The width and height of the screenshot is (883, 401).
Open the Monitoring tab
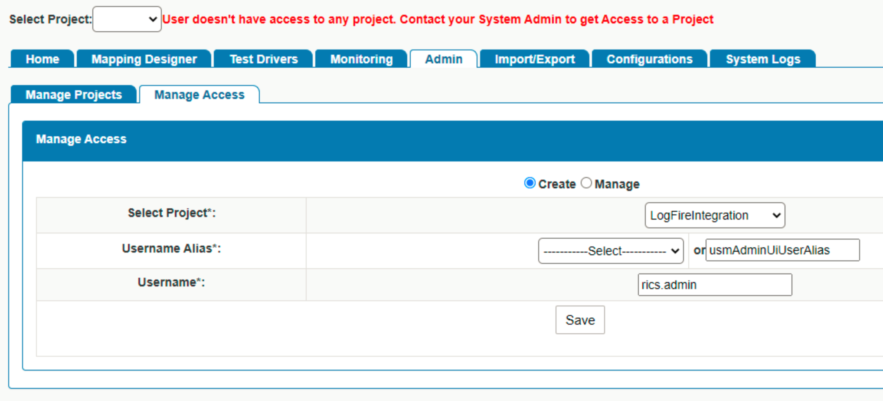click(361, 59)
